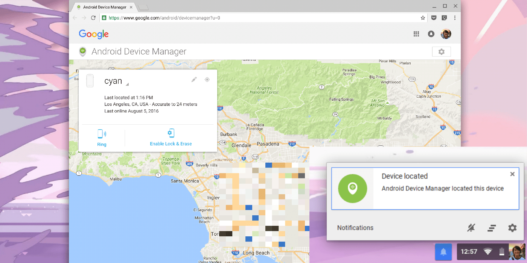Screen dimensions: 527x263
Task: Open the Google apps grid
Action: click(416, 34)
